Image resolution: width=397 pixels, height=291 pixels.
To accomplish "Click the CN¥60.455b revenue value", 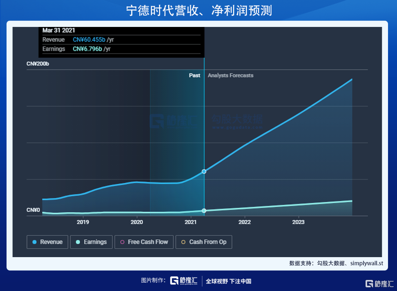I will (x=89, y=40).
